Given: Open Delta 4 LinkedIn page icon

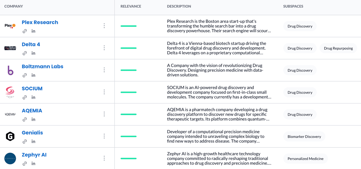Looking at the screenshot, I should click(x=34, y=53).
